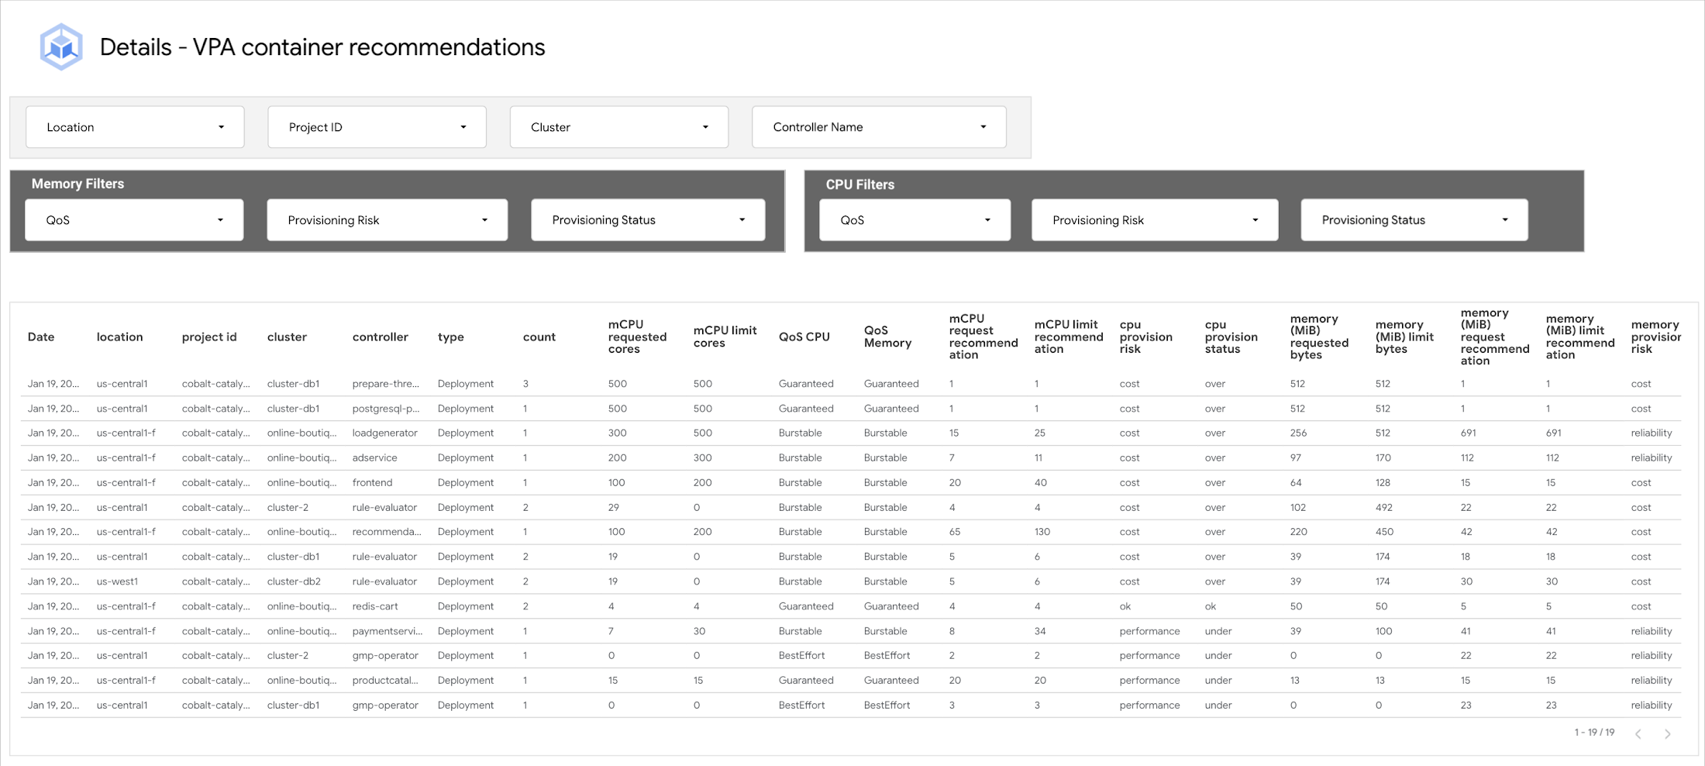Sort by memory (MiB) requested bytes header

(1319, 337)
